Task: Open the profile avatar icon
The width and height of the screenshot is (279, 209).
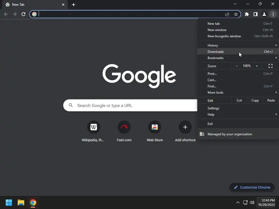Action: point(264,14)
